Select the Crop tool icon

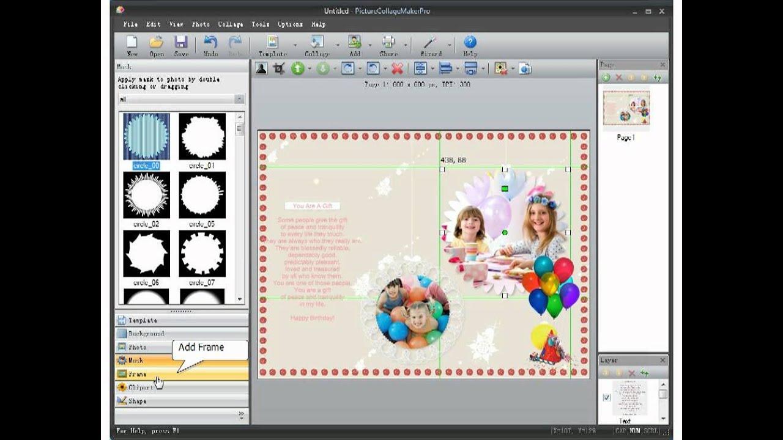pos(279,68)
